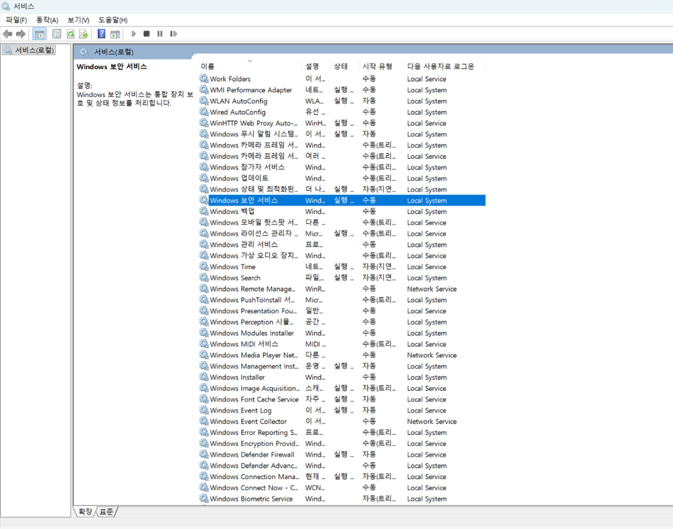
Task: Select Windows 업데이트 service
Action: (x=342, y=178)
